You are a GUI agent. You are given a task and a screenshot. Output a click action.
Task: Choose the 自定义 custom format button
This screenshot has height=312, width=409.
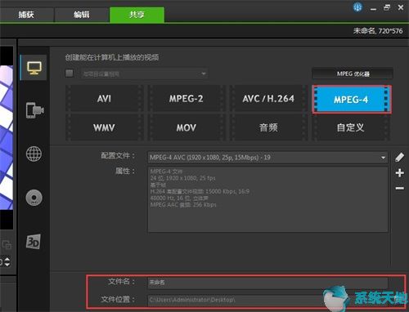click(x=351, y=127)
